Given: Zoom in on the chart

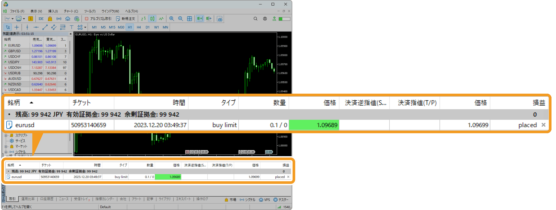Looking at the screenshot, I should pos(172,19).
